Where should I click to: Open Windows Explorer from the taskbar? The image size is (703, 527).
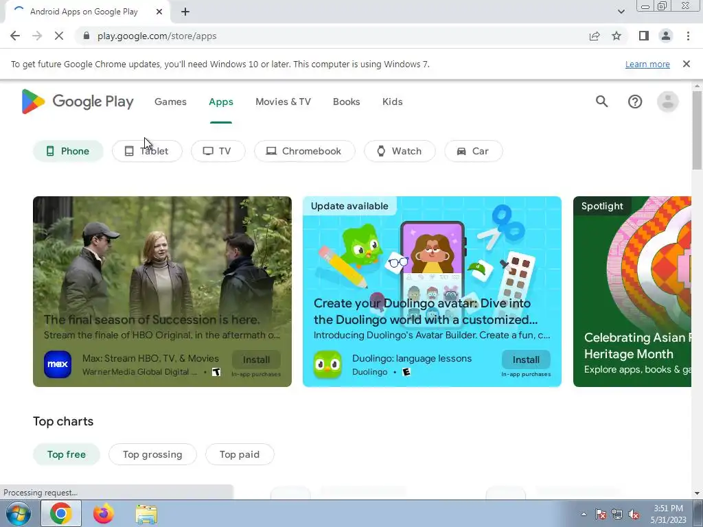click(x=146, y=514)
